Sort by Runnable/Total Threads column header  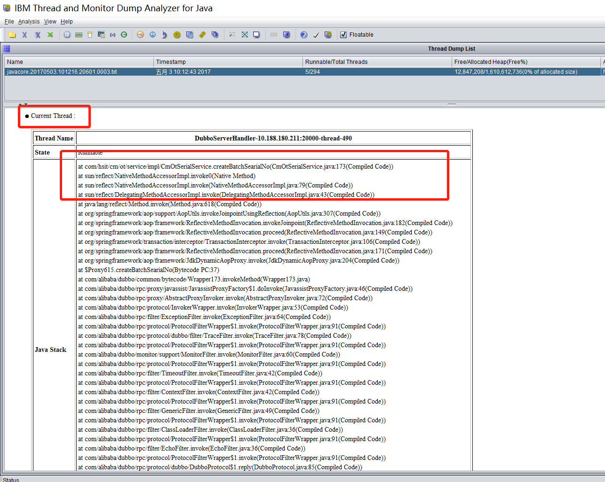coord(377,62)
